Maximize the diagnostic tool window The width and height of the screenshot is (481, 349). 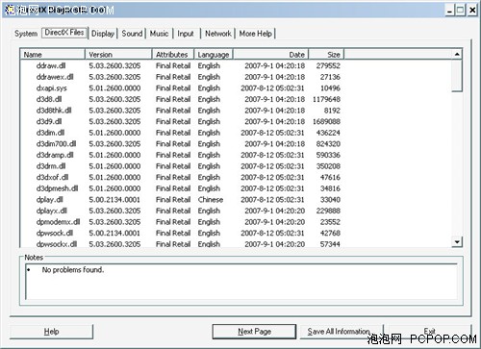[x=460, y=11]
